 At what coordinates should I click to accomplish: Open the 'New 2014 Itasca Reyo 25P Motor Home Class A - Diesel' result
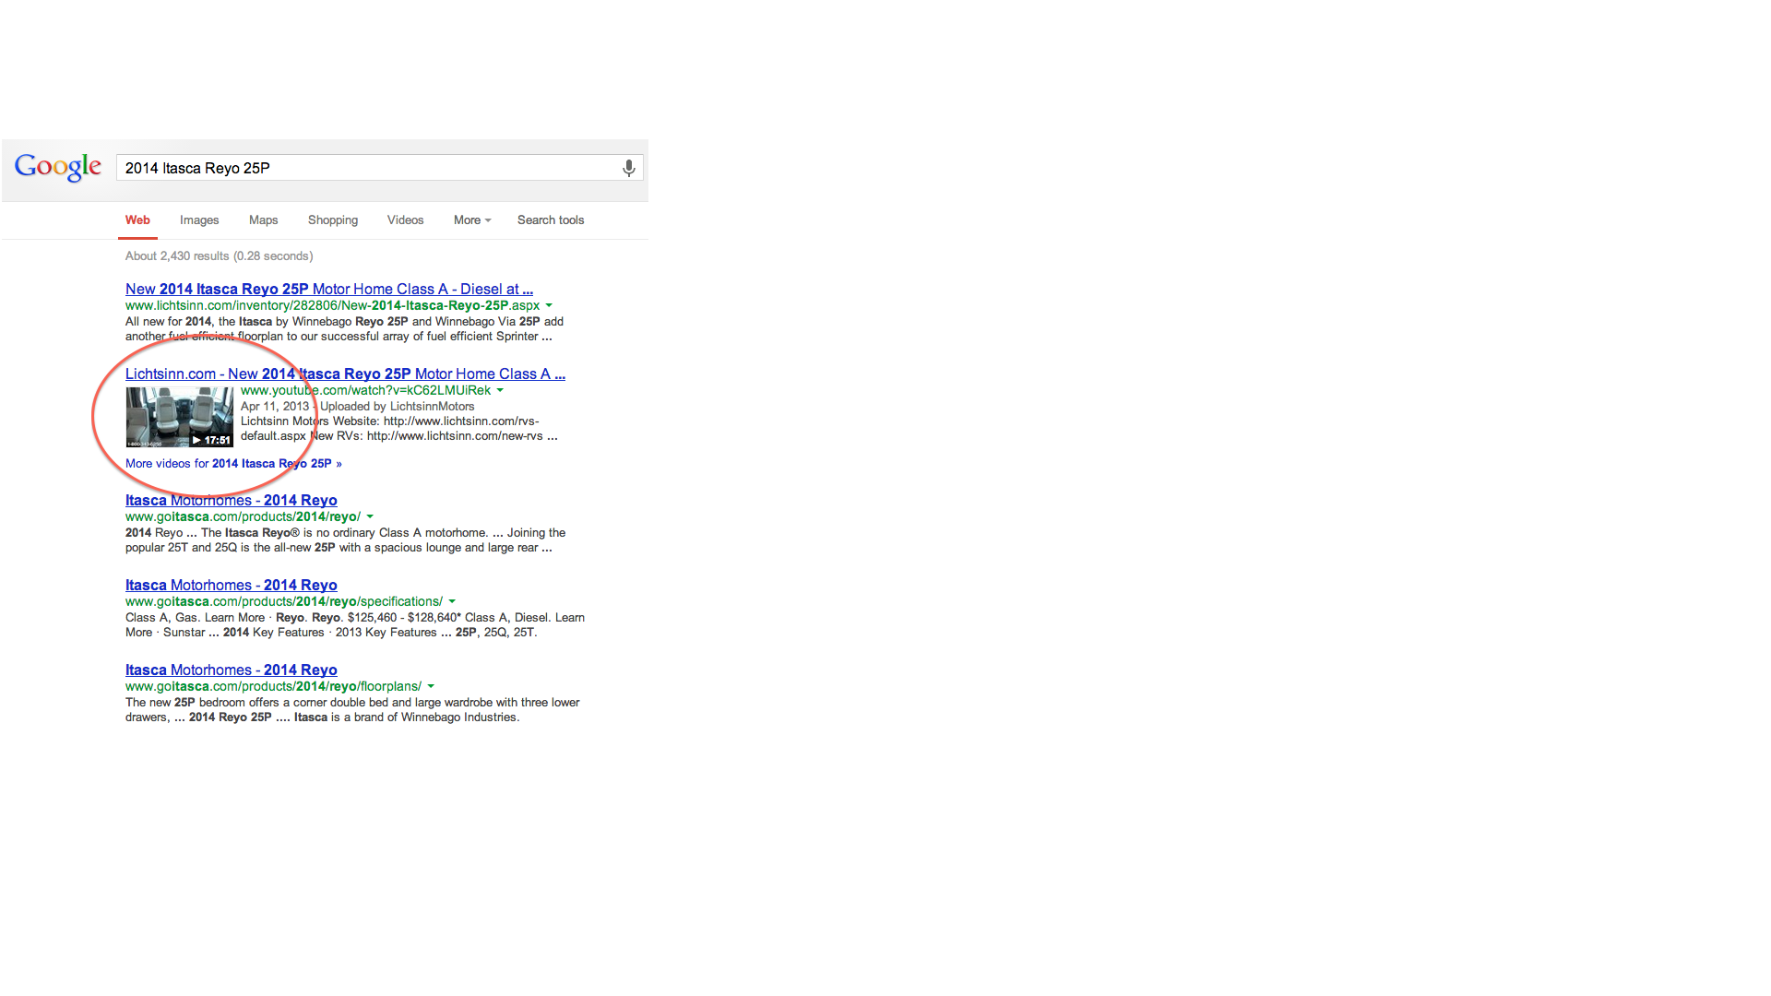329,290
